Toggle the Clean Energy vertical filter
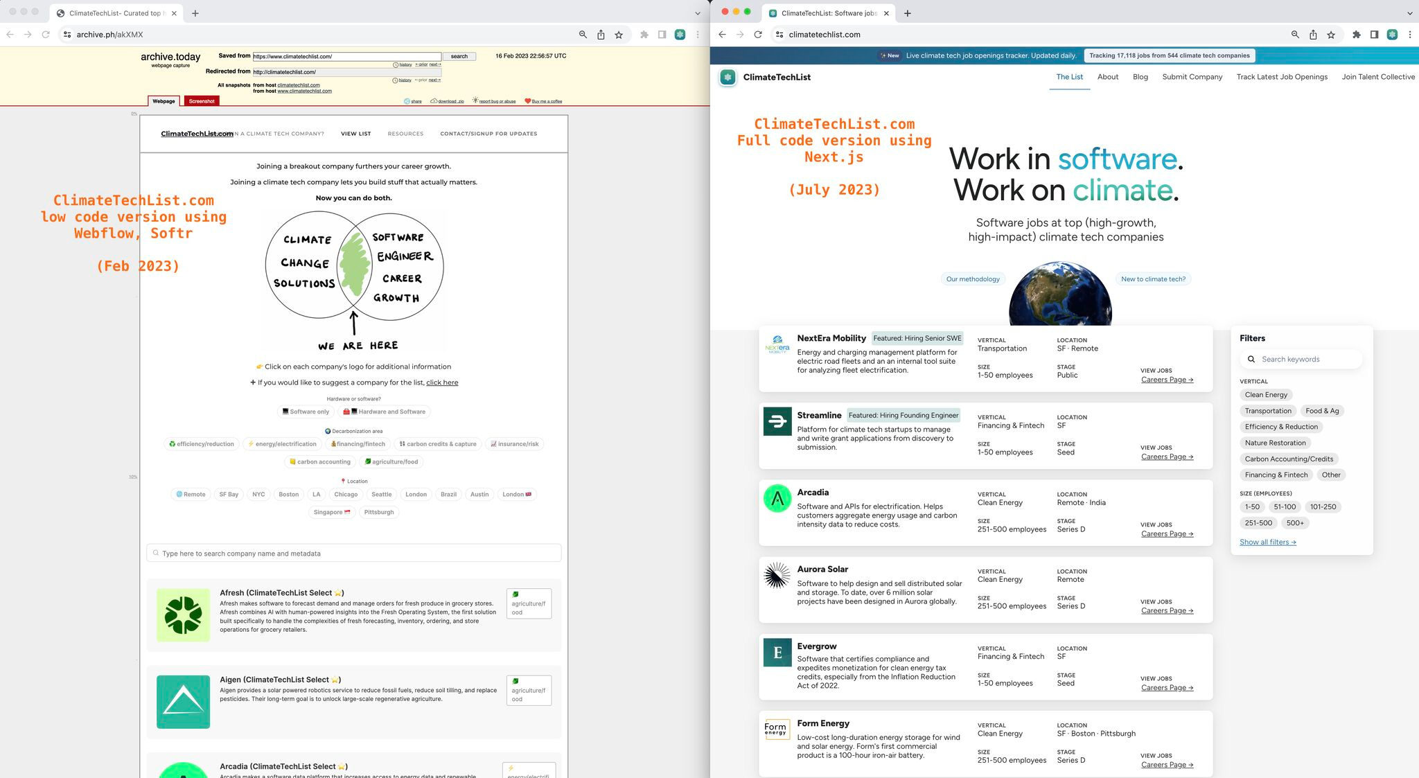Image resolution: width=1419 pixels, height=778 pixels. pyautogui.click(x=1266, y=395)
